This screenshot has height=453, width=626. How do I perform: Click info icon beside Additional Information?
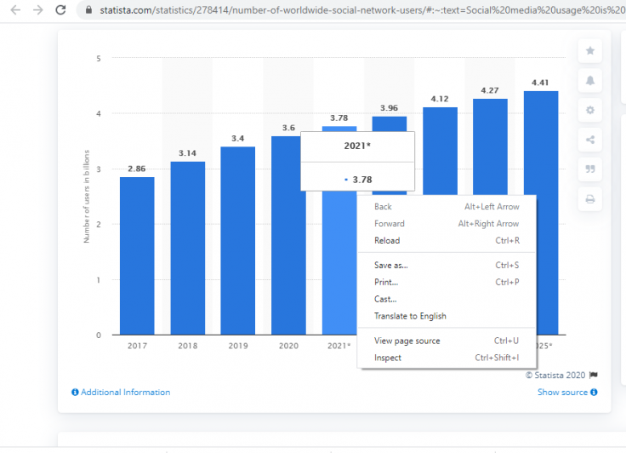point(75,393)
